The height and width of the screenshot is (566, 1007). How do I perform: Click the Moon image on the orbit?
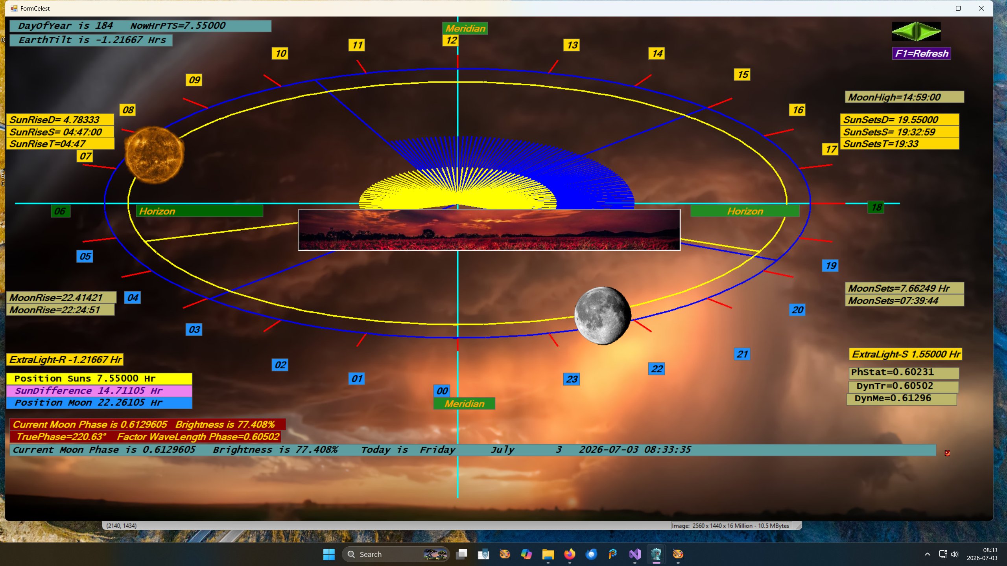[602, 316]
